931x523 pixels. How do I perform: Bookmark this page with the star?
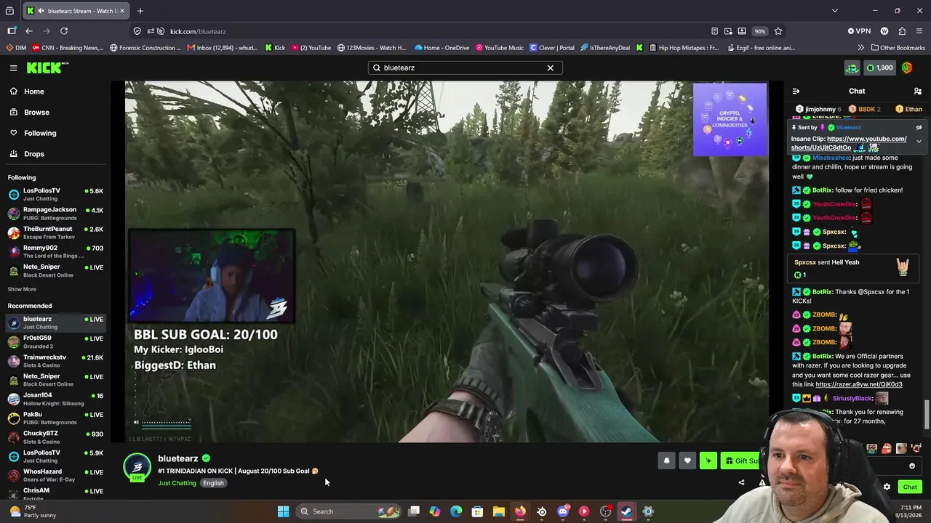click(x=778, y=31)
